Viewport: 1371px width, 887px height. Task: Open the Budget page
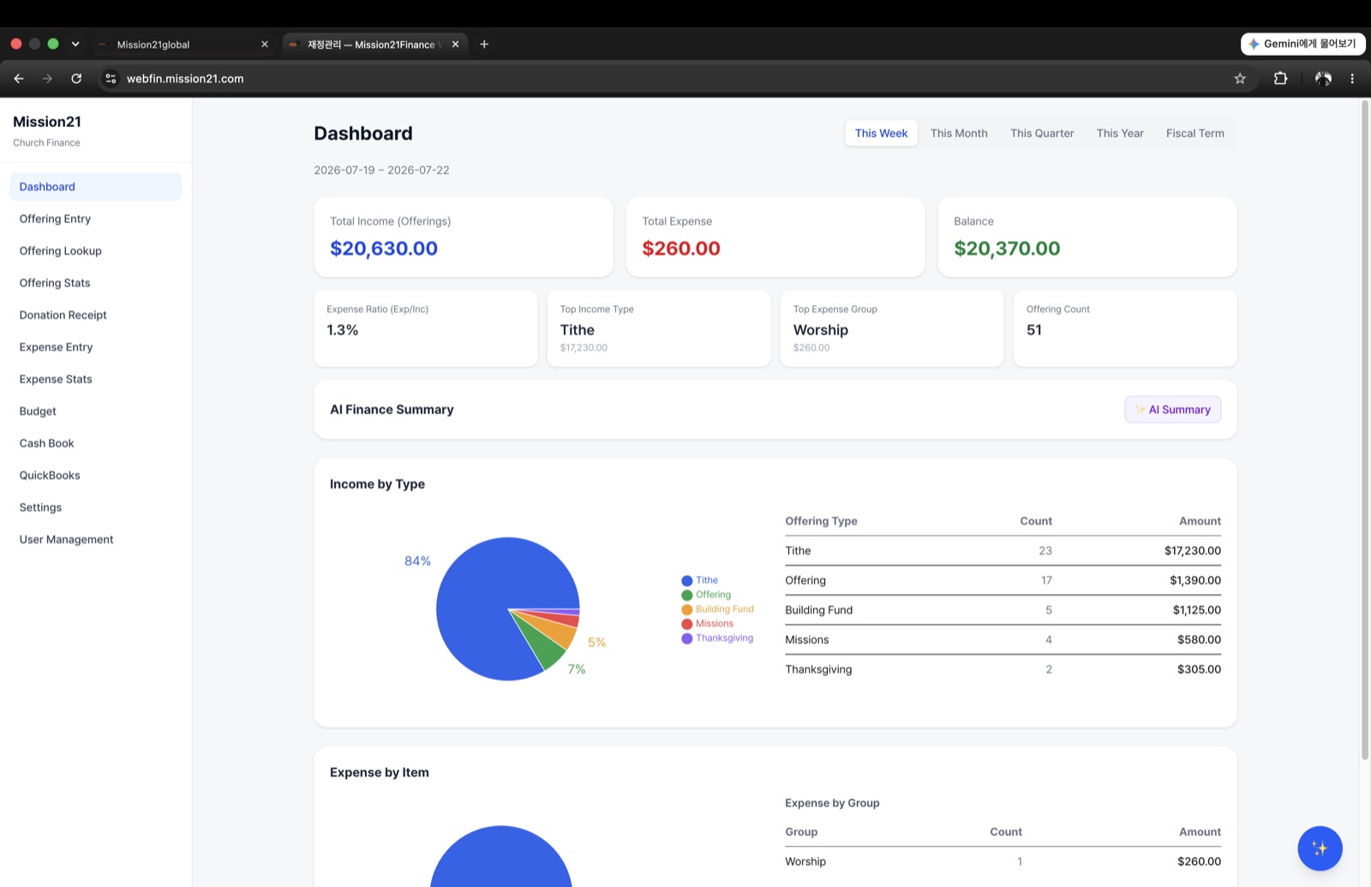96,411
